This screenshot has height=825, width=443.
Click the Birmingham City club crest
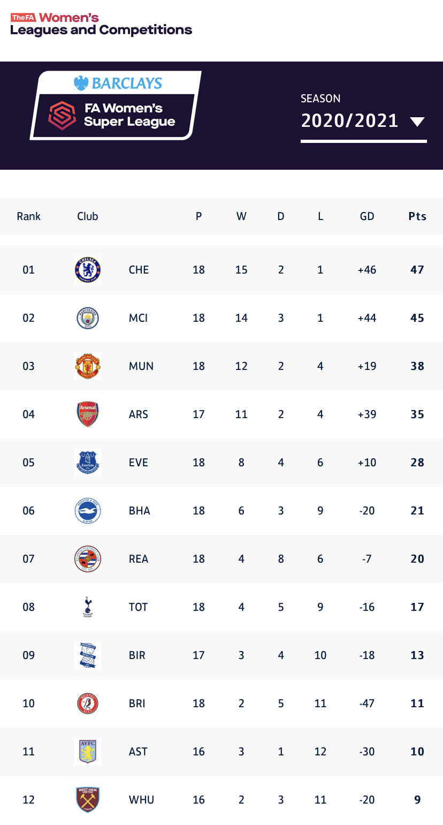[x=88, y=655]
